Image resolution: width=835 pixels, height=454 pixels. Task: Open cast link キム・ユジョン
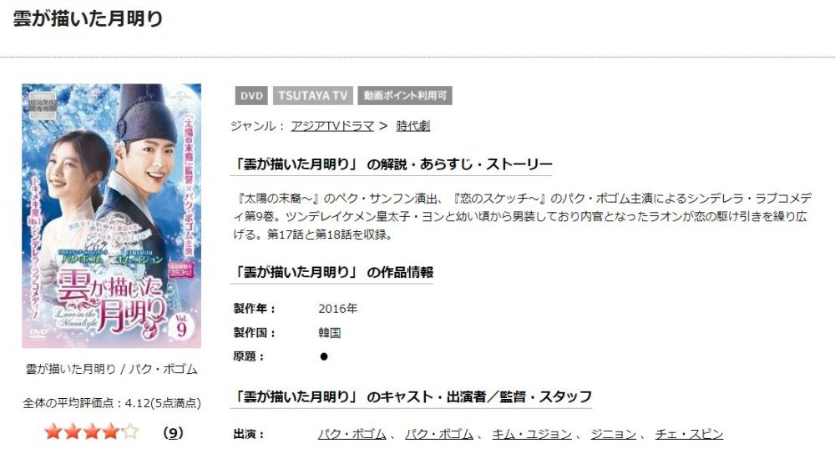pyautogui.click(x=531, y=434)
